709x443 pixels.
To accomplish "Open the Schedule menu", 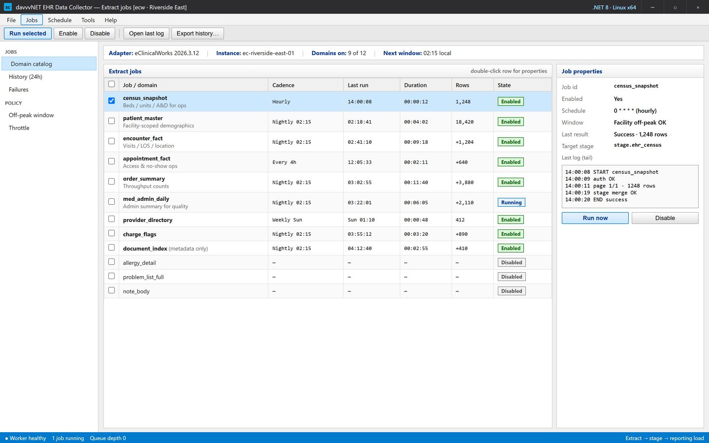I will point(60,20).
